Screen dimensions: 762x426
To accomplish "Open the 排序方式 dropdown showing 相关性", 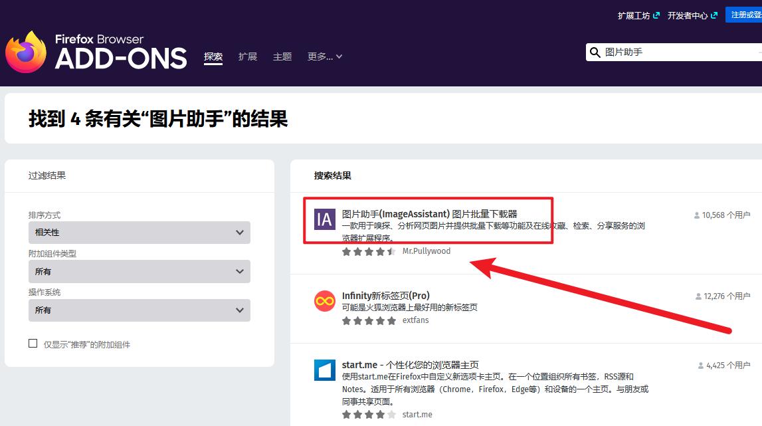I will [x=140, y=233].
